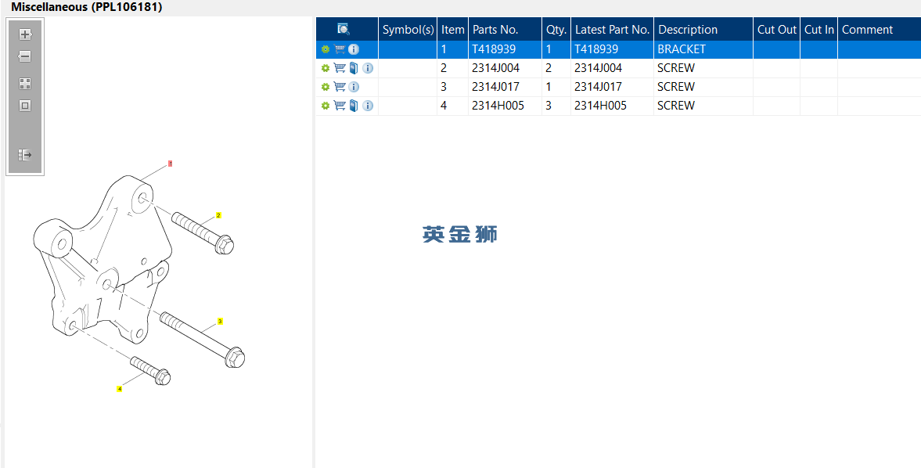Image resolution: width=921 pixels, height=468 pixels.
Task: Click yellow callout 2 in diagram
Action: 218,215
